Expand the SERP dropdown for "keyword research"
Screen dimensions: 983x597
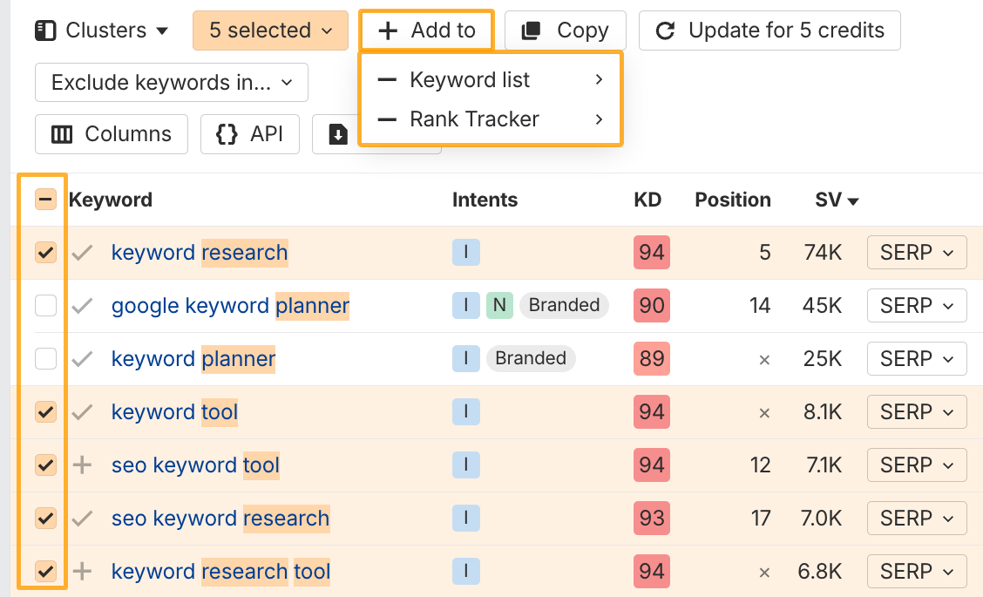click(917, 252)
